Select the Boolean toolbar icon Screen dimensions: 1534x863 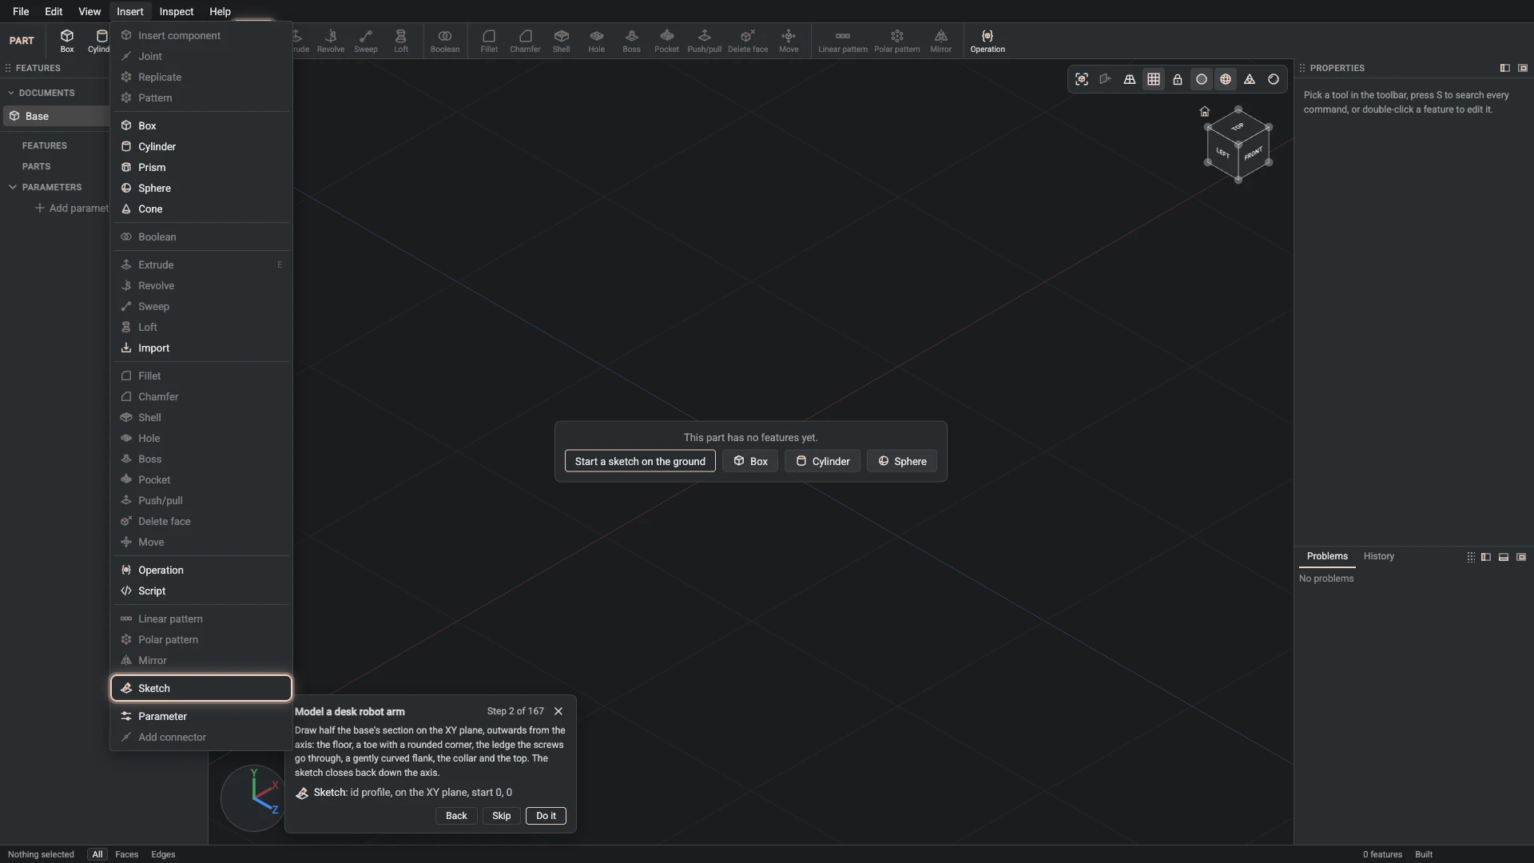[445, 41]
